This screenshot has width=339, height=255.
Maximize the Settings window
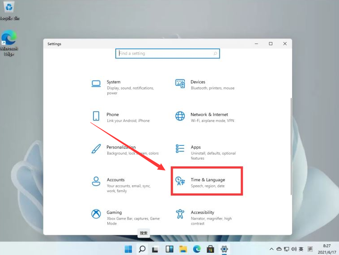[271, 44]
